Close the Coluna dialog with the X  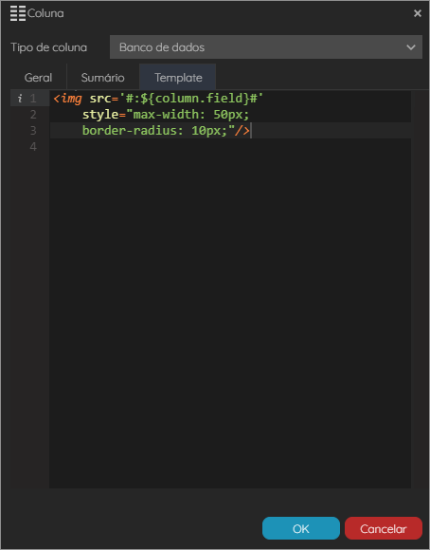[417, 13]
